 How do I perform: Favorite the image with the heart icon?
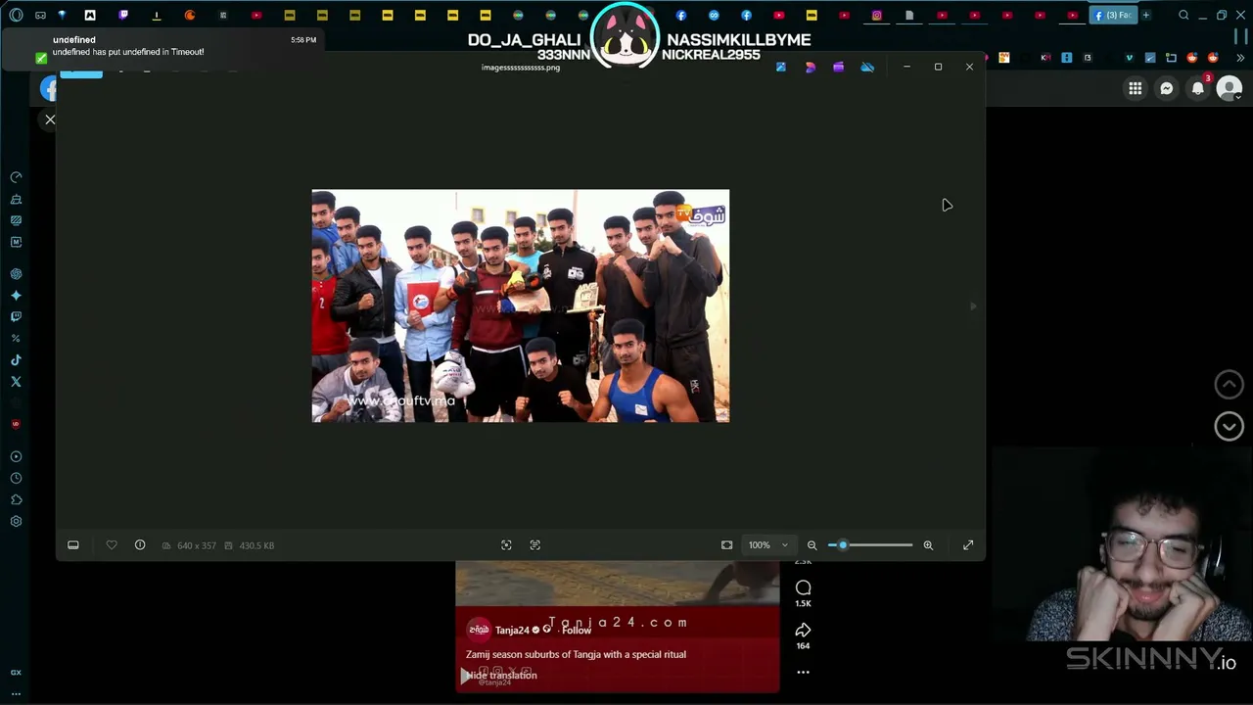(112, 545)
